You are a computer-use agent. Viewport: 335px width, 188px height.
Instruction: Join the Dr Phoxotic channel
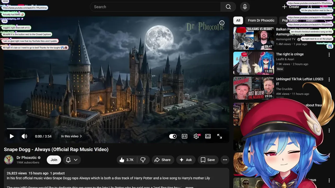(x=54, y=160)
